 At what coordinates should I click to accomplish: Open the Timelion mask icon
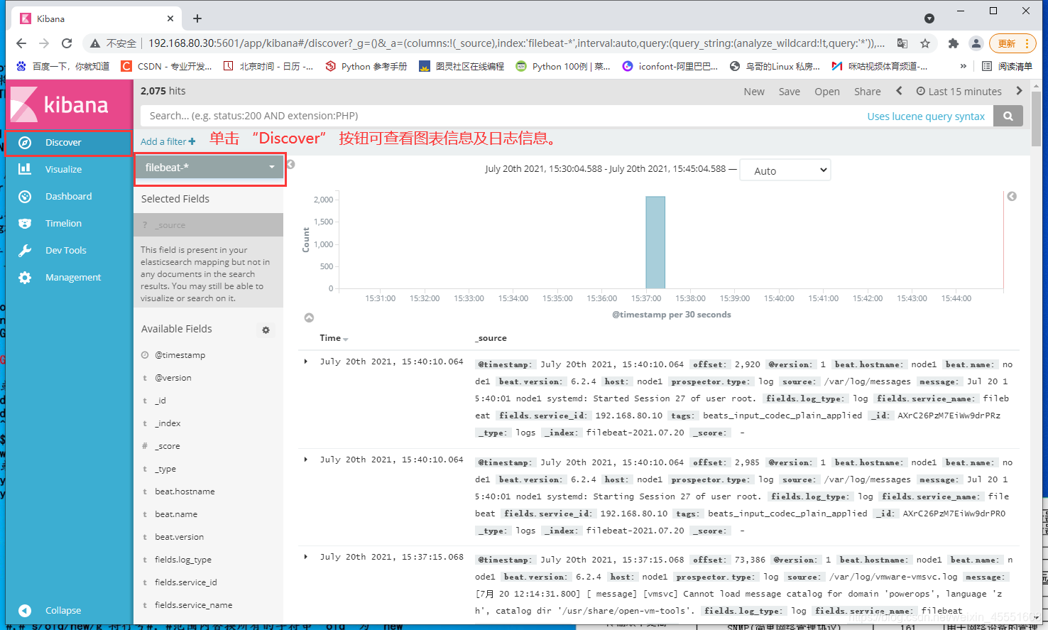[x=25, y=224]
